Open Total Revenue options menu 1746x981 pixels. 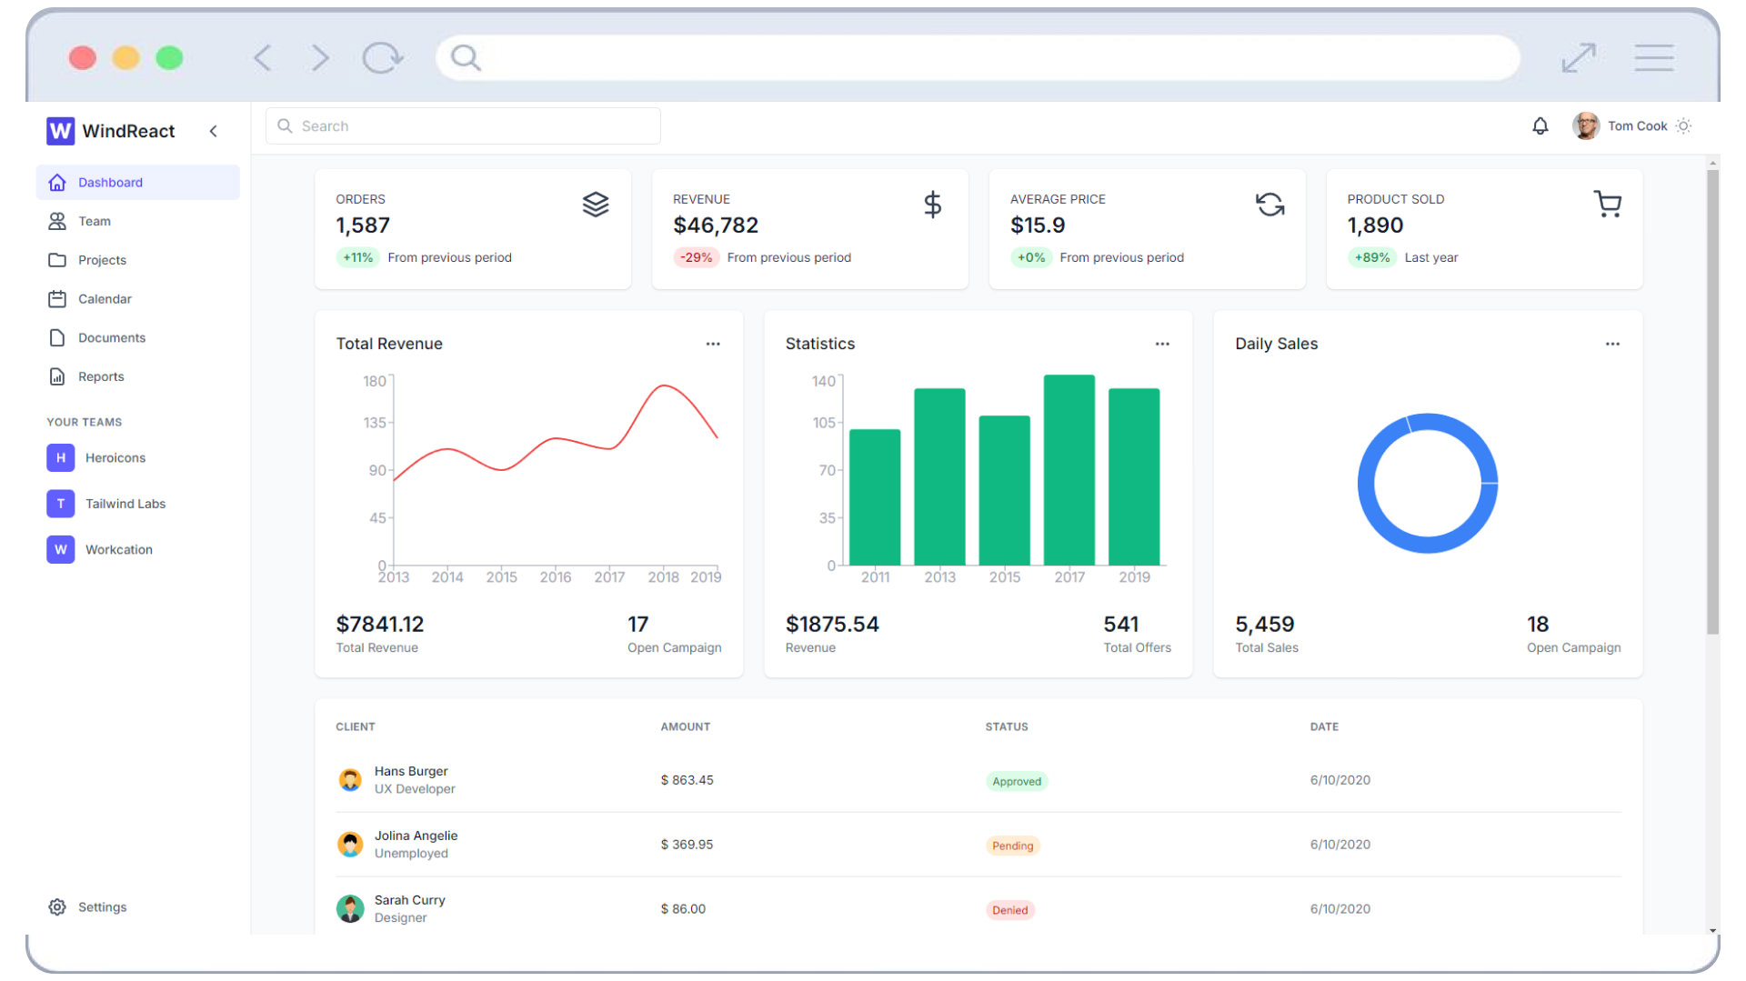click(713, 344)
